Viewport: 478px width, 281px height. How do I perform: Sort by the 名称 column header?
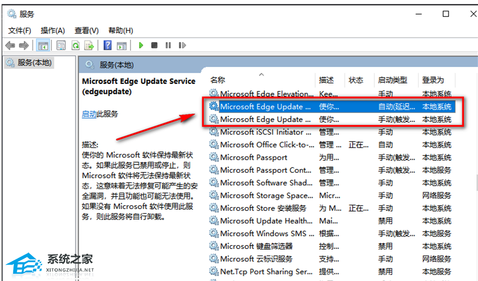218,80
